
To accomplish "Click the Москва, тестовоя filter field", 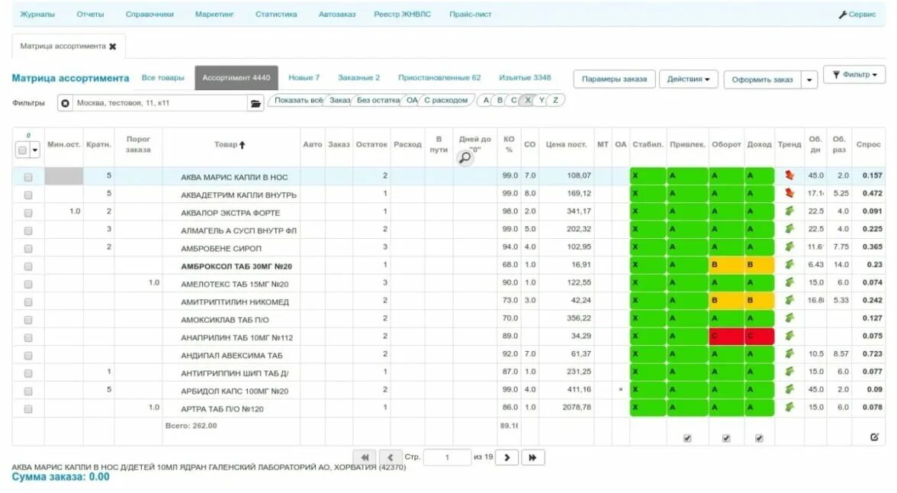I will tap(160, 103).
